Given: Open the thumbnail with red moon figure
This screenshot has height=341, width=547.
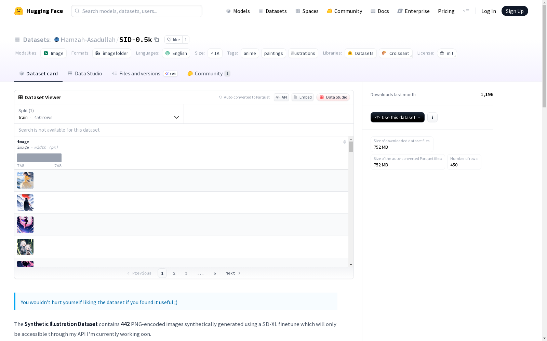Looking at the screenshot, I should click(x=25, y=203).
